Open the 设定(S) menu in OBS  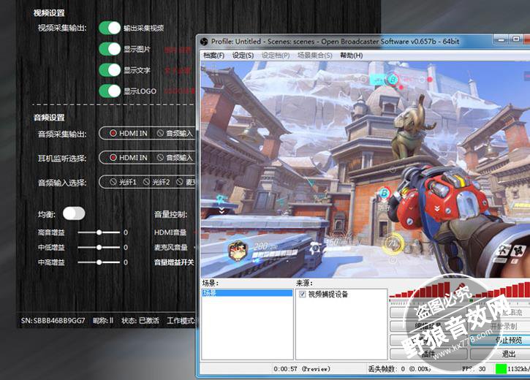click(243, 56)
